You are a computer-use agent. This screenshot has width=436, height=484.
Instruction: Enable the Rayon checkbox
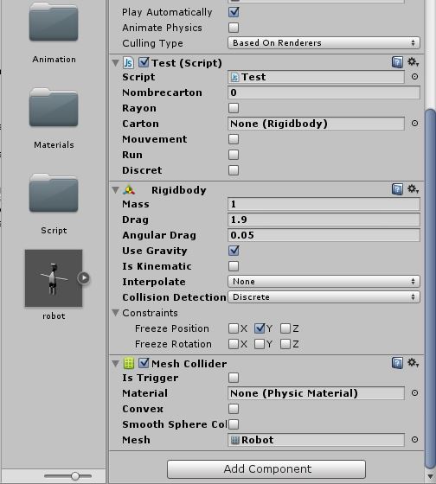pyautogui.click(x=234, y=108)
